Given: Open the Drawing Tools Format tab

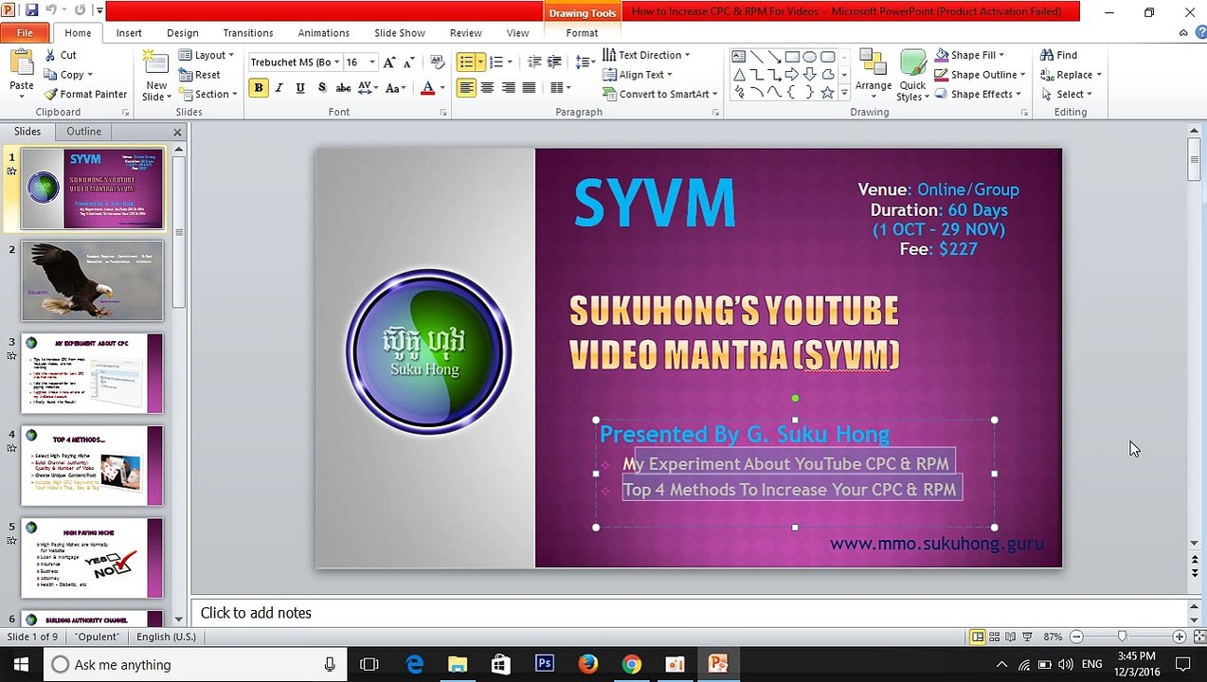Looking at the screenshot, I should click(x=582, y=32).
